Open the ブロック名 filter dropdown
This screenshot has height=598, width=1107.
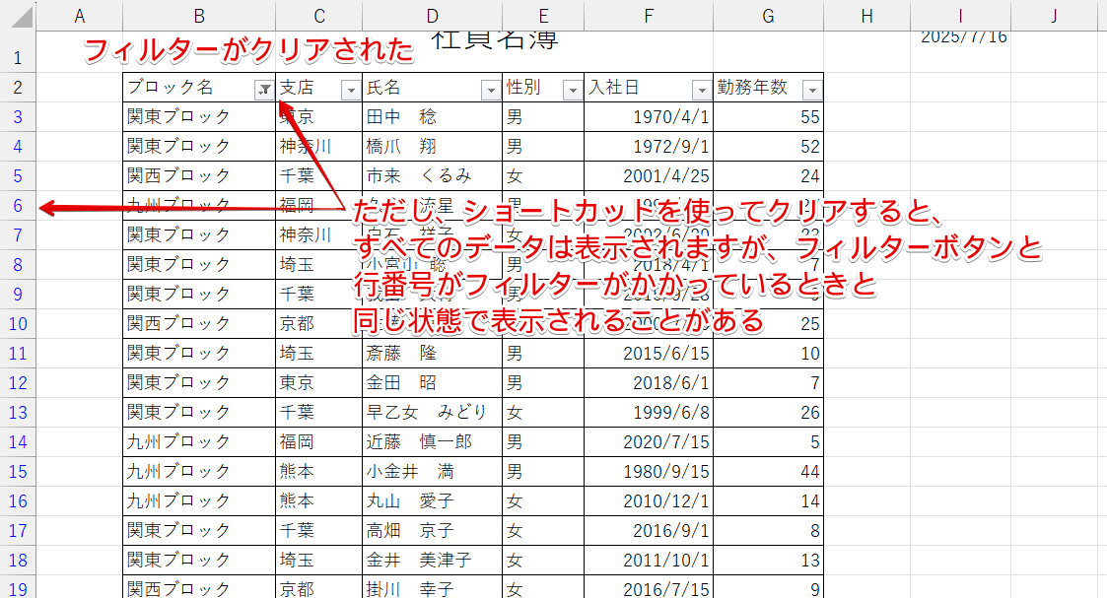pos(264,90)
